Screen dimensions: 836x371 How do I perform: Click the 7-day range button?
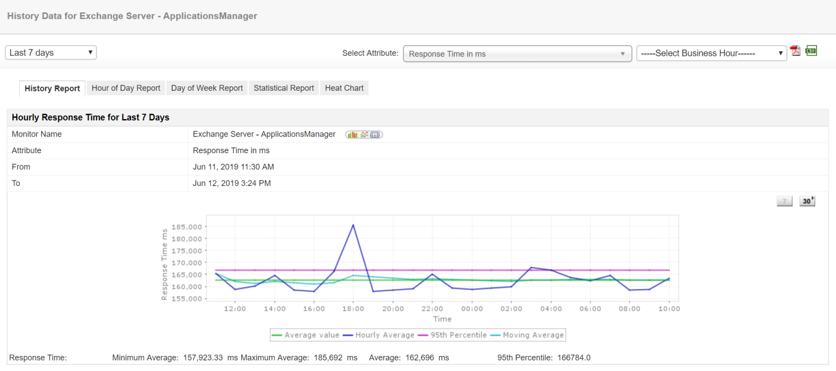784,201
